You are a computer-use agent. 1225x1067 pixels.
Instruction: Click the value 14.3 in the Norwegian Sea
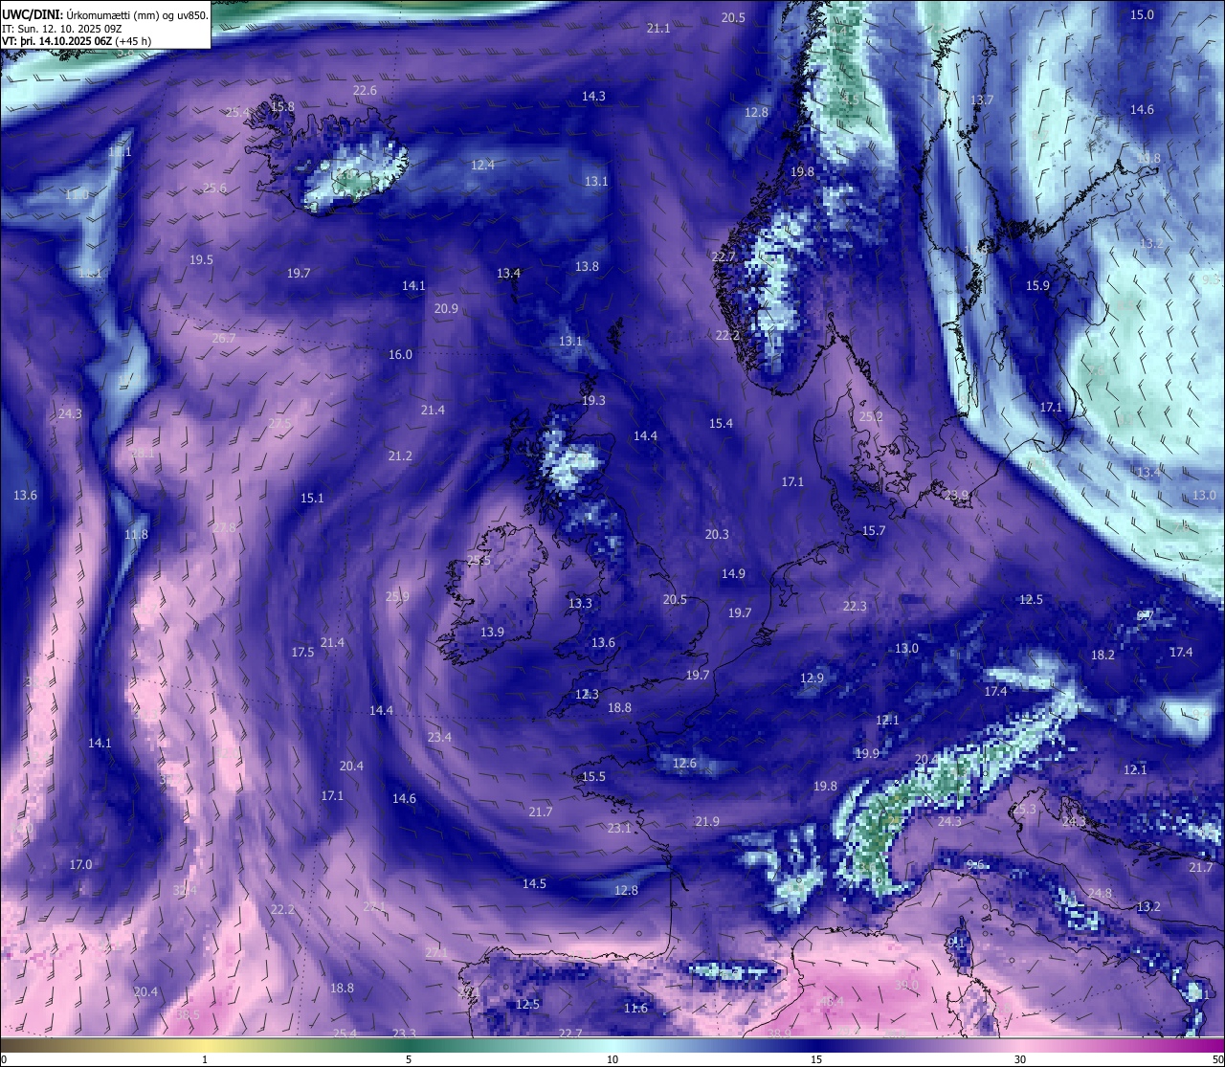593,96
